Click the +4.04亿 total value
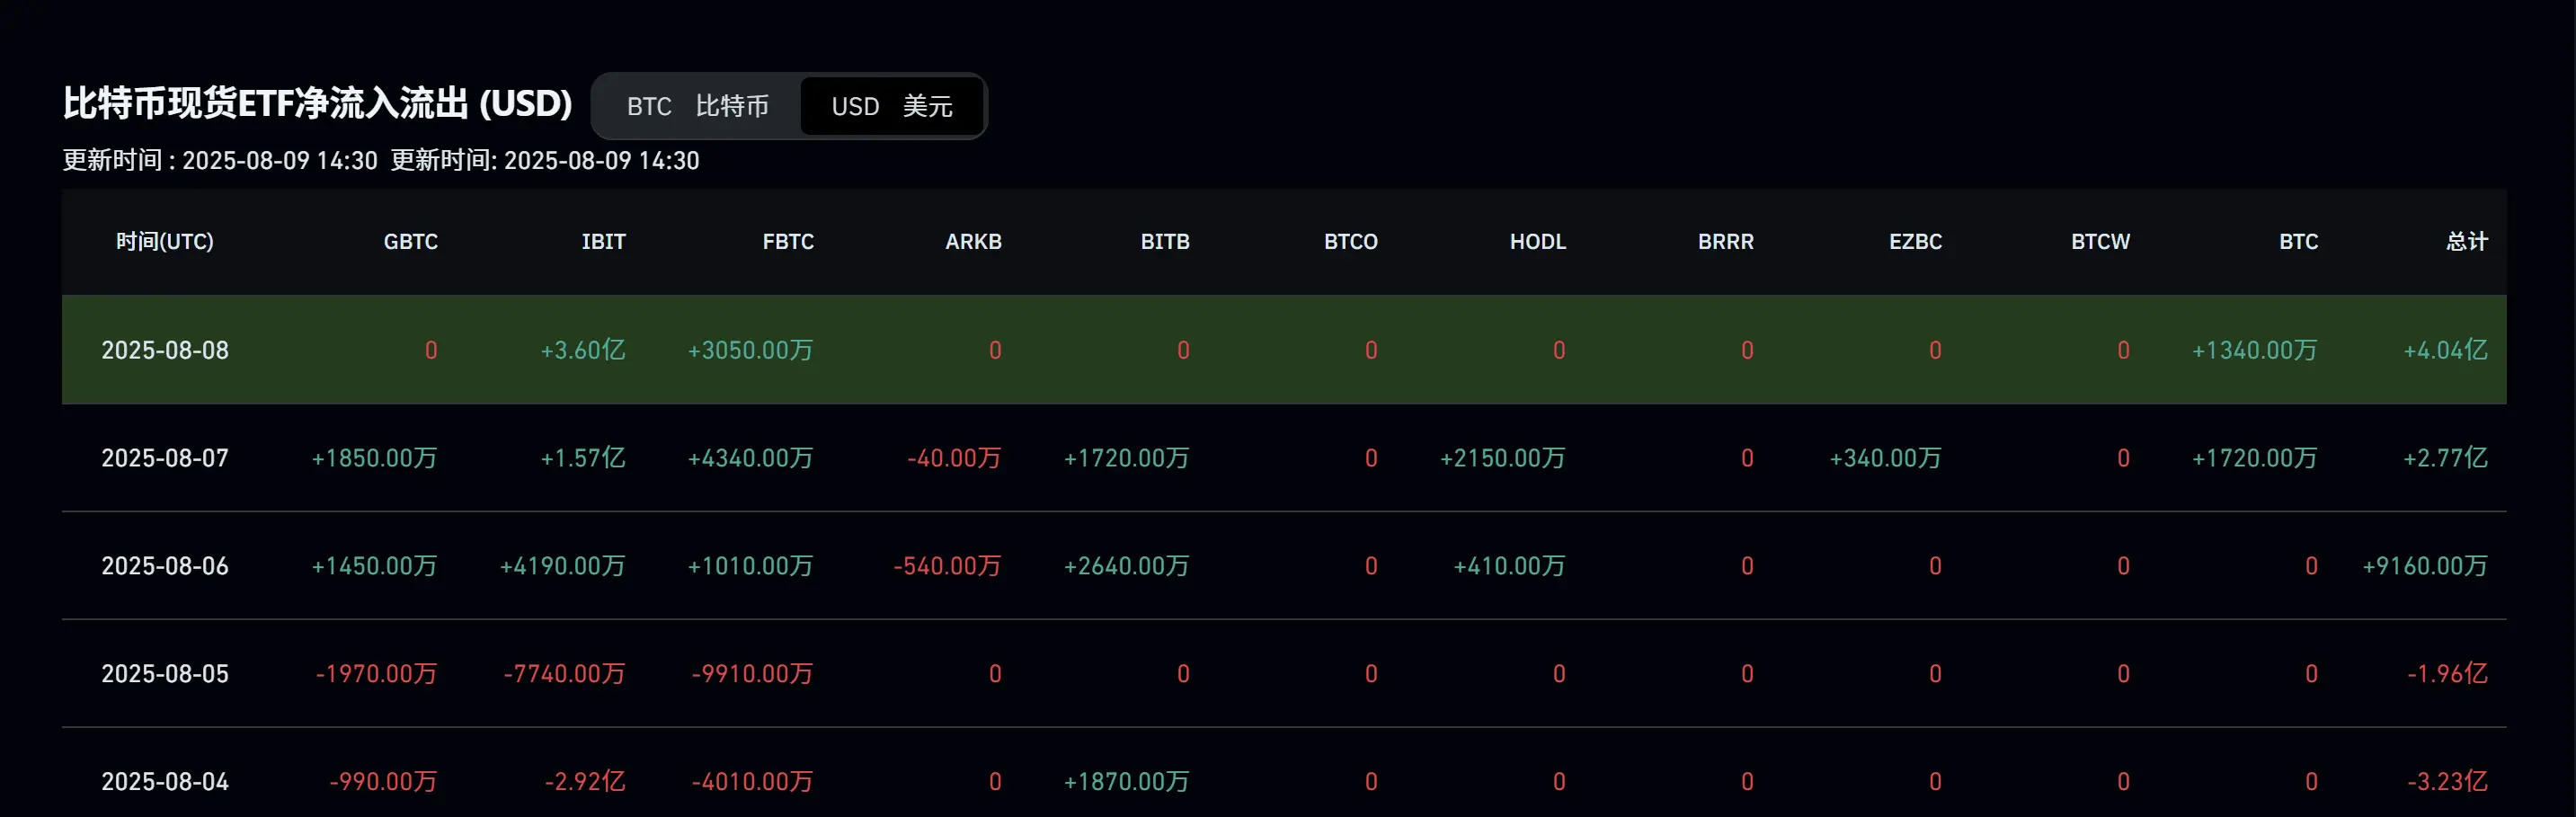2576x817 pixels. (x=2445, y=350)
